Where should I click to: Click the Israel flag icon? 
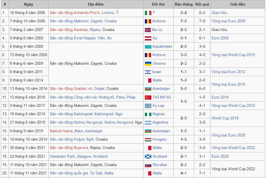click(x=148, y=72)
